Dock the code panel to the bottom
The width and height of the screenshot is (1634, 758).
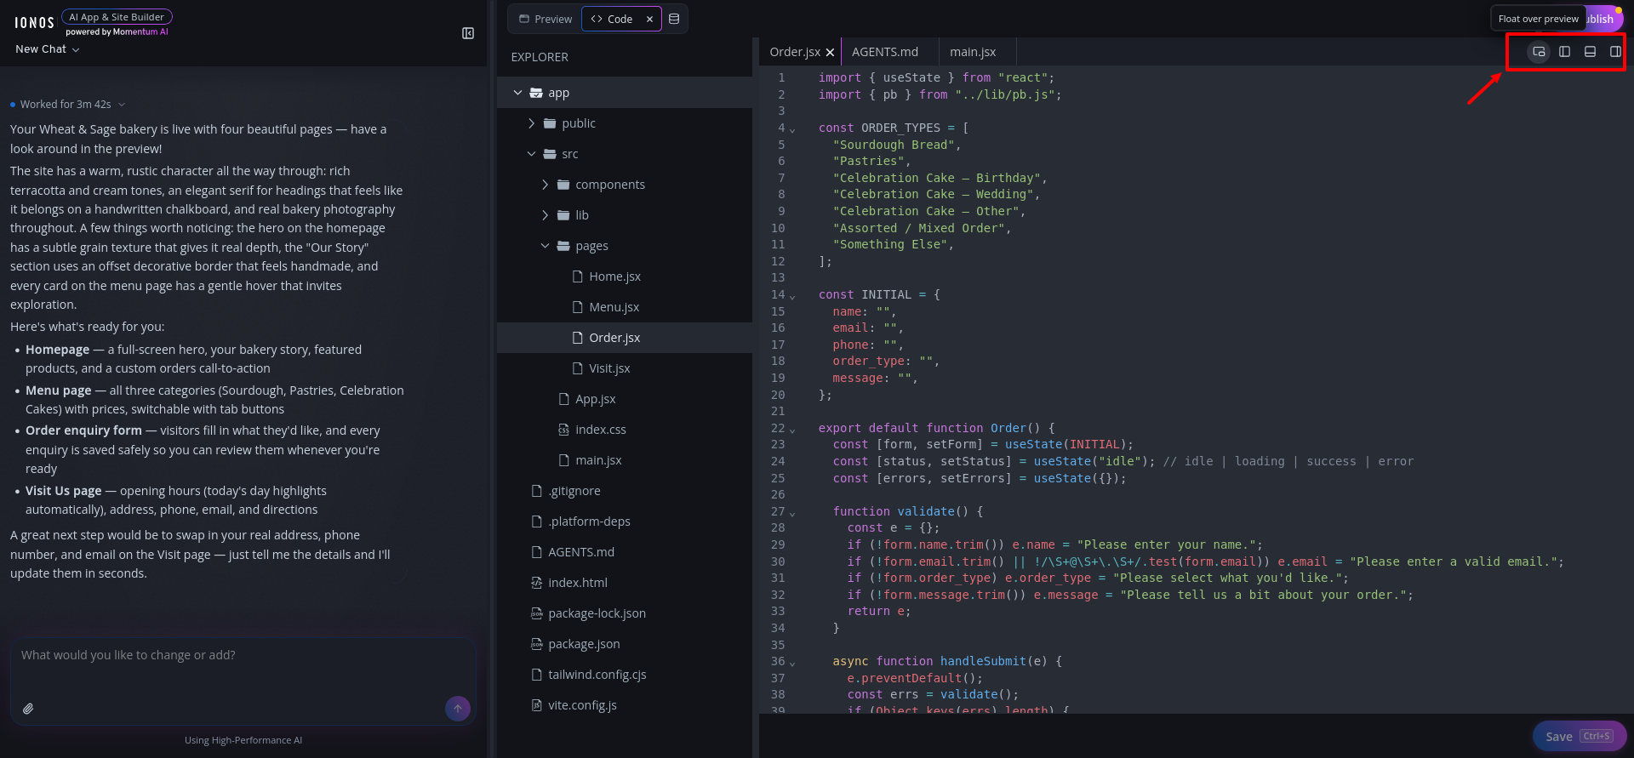[x=1590, y=52]
